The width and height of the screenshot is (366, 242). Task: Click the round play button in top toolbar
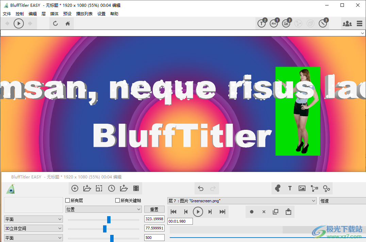coord(19,23)
